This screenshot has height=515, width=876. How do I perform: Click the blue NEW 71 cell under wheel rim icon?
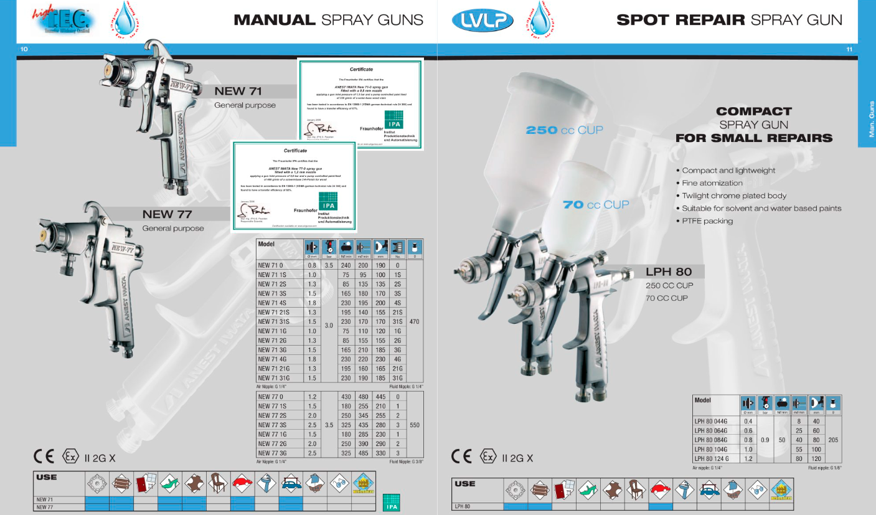pos(97,499)
